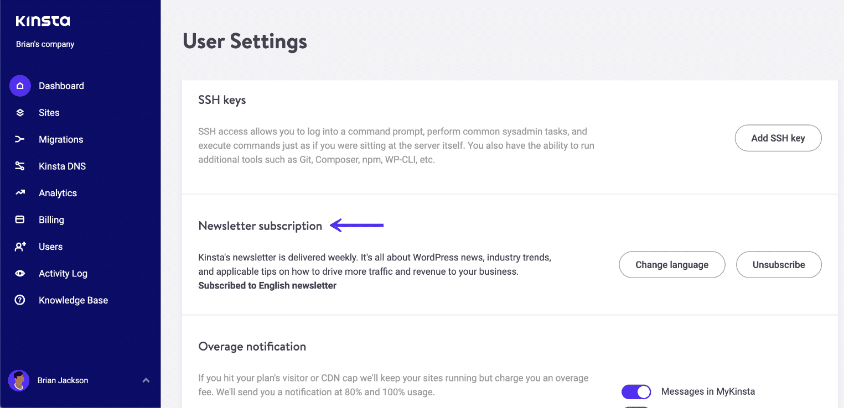Go to the Knowledge Base section
The height and width of the screenshot is (408, 844).
(73, 300)
